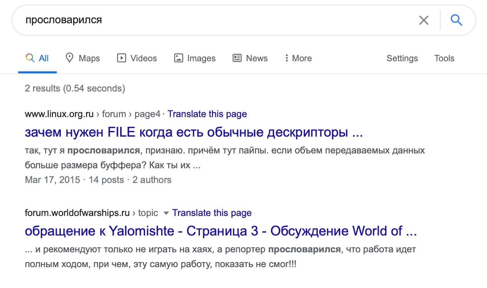This screenshot has width=487, height=288.
Task: Click the Images picture icon
Action: [x=178, y=58]
